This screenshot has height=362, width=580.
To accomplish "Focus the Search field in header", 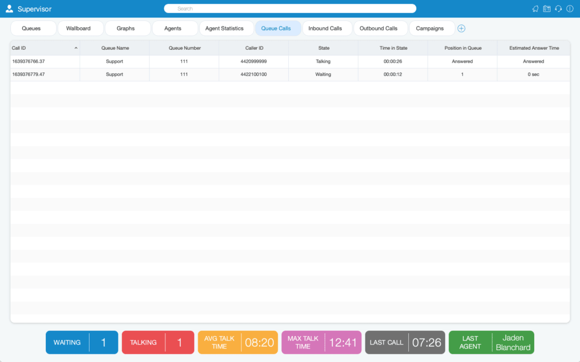I will [x=290, y=8].
